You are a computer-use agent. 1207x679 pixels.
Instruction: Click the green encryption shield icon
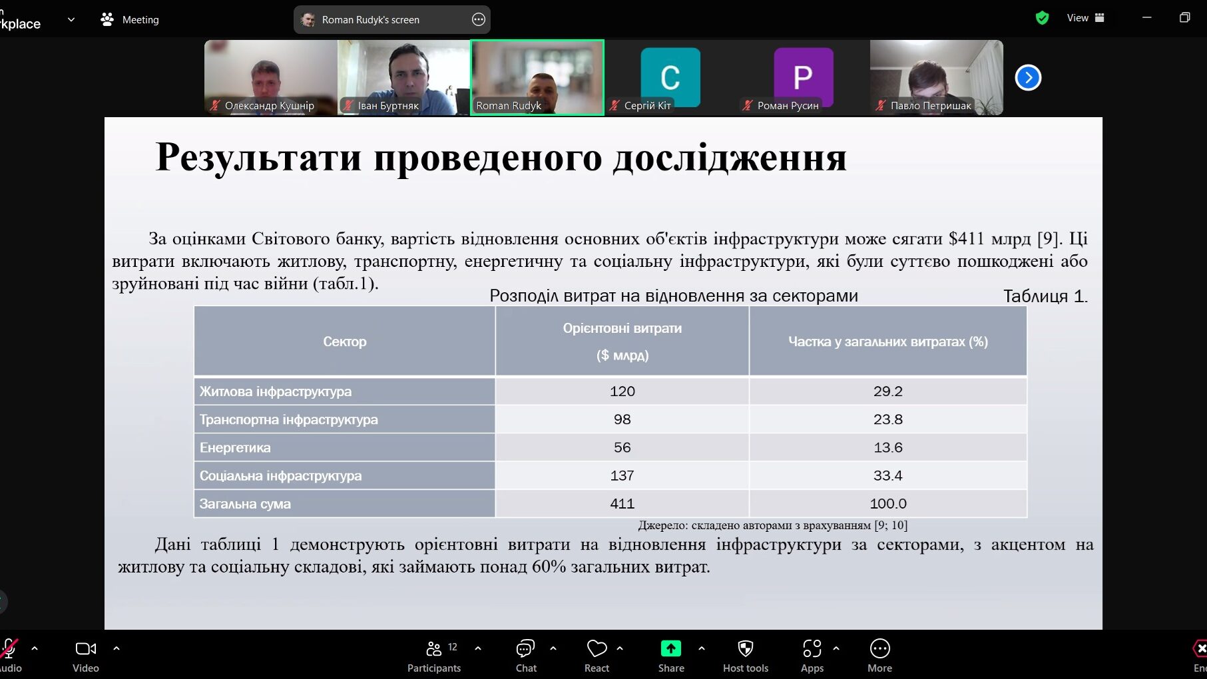point(1042,18)
